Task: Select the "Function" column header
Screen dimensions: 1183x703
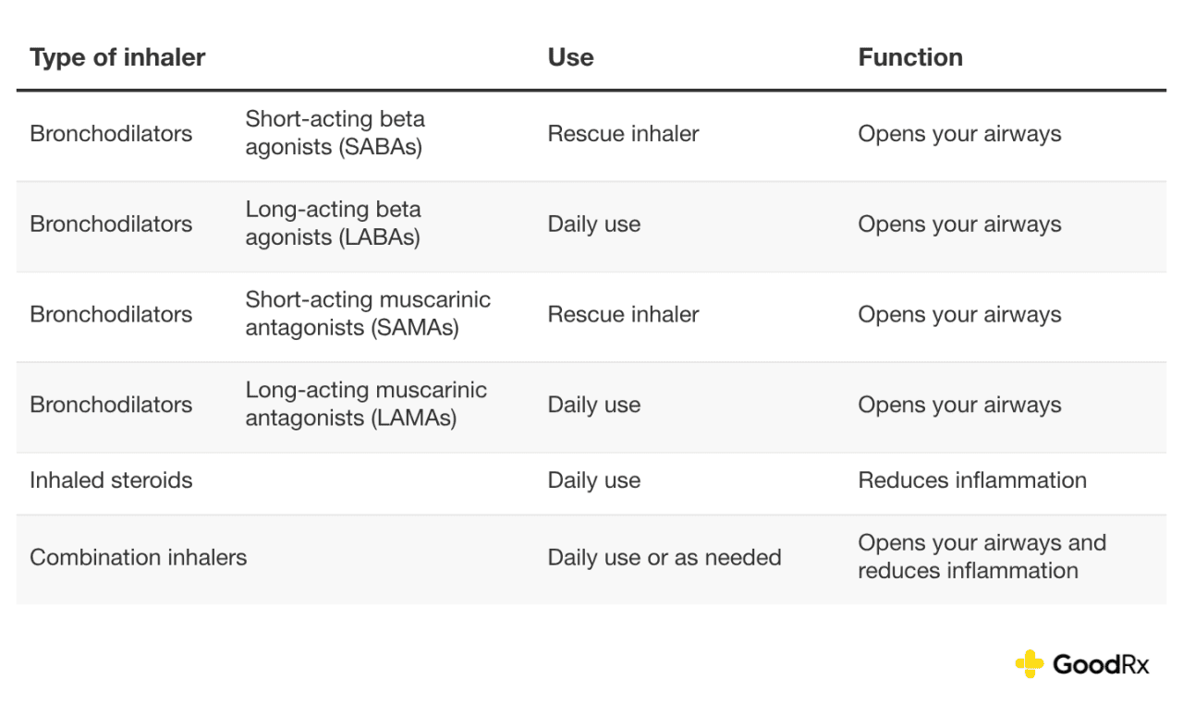Action: pyautogui.click(x=910, y=57)
